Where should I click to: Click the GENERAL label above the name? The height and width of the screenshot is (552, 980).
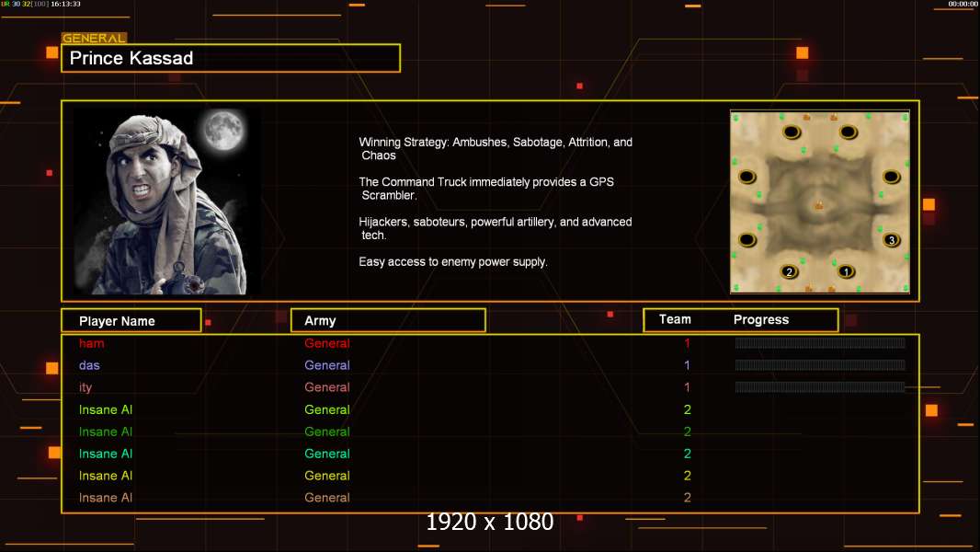[x=94, y=38]
